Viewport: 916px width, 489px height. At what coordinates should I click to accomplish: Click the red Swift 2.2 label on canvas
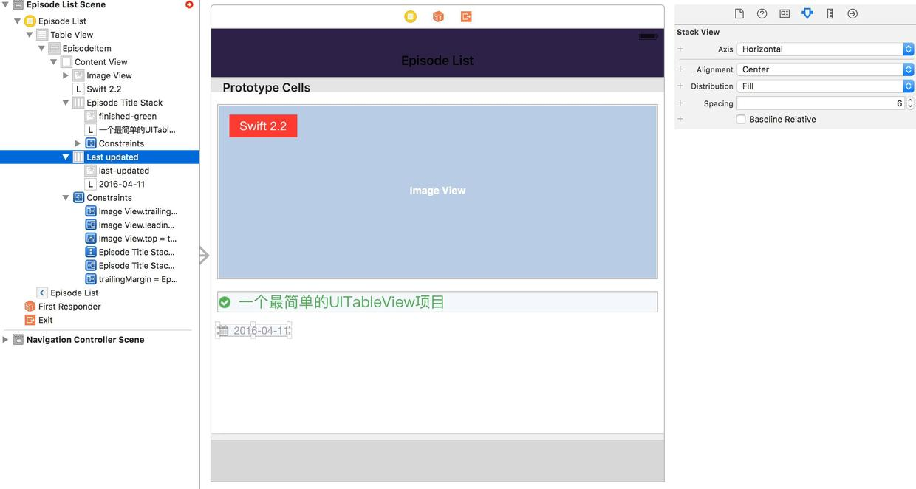click(x=263, y=126)
